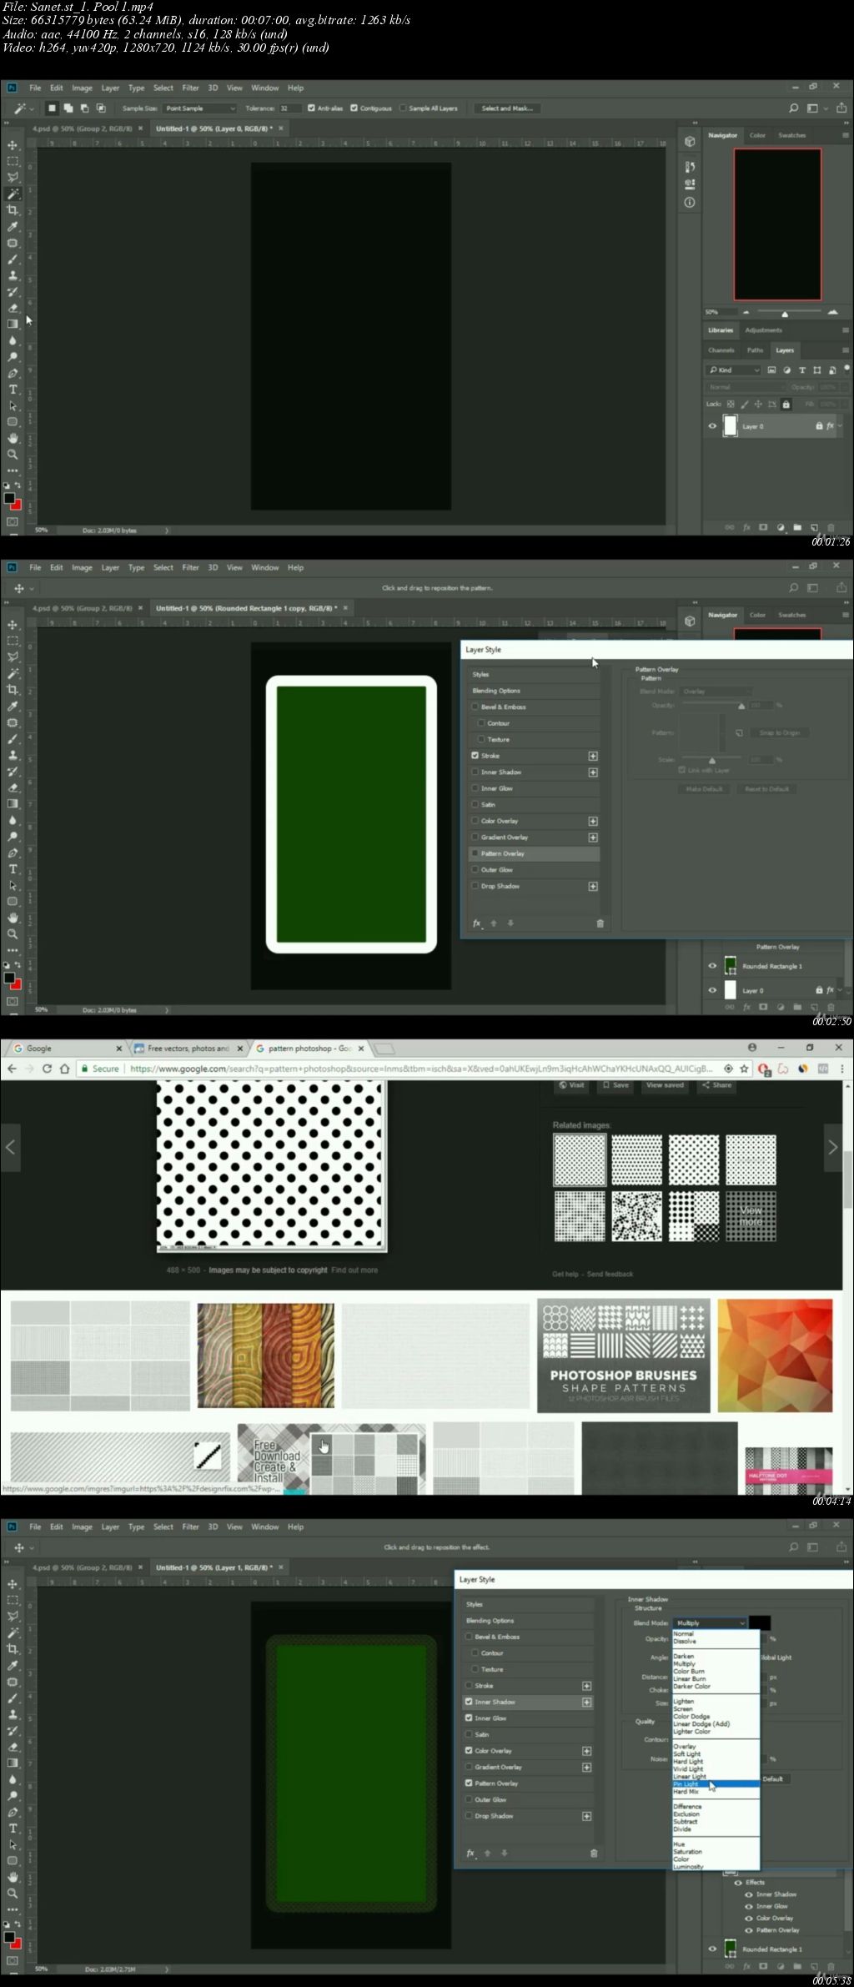Click the Visit button in Google Images preview

click(572, 1085)
